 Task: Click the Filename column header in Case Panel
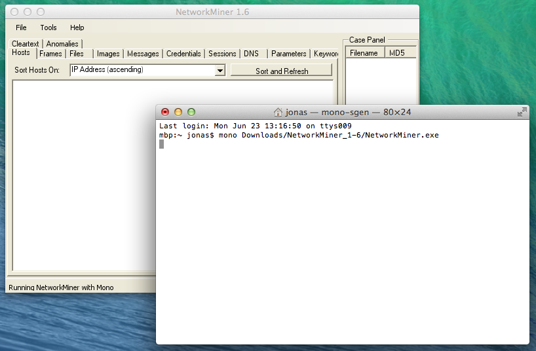click(364, 53)
